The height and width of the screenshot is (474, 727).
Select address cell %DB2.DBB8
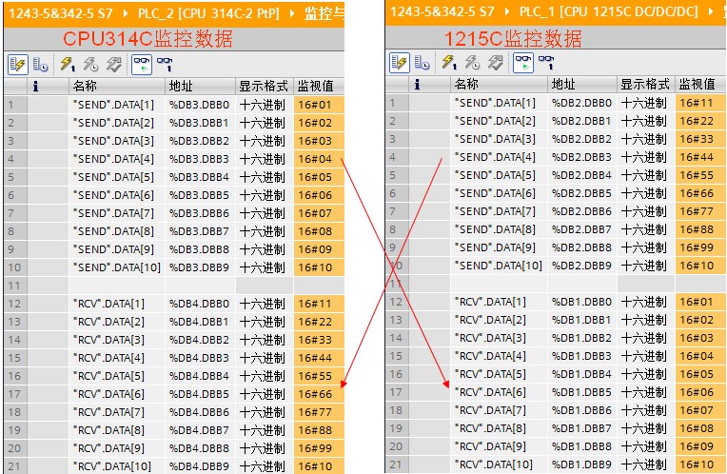click(x=582, y=247)
